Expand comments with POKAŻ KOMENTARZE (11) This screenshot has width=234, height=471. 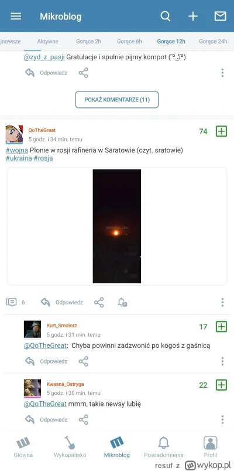[117, 100]
